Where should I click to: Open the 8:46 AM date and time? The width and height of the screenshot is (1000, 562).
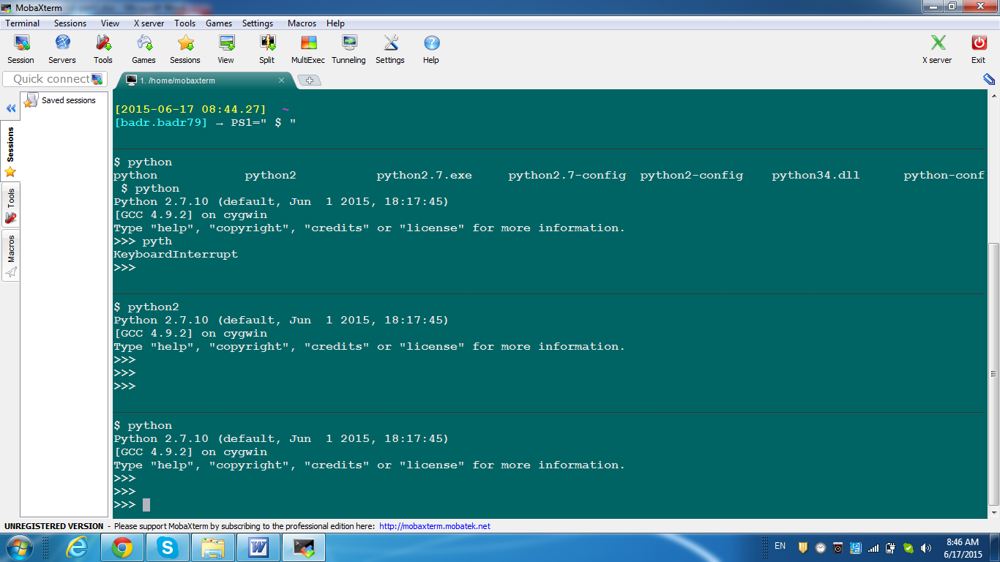click(x=963, y=548)
